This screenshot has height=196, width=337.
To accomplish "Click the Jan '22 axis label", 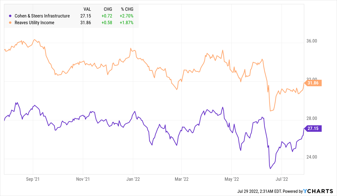I will point(133,179).
